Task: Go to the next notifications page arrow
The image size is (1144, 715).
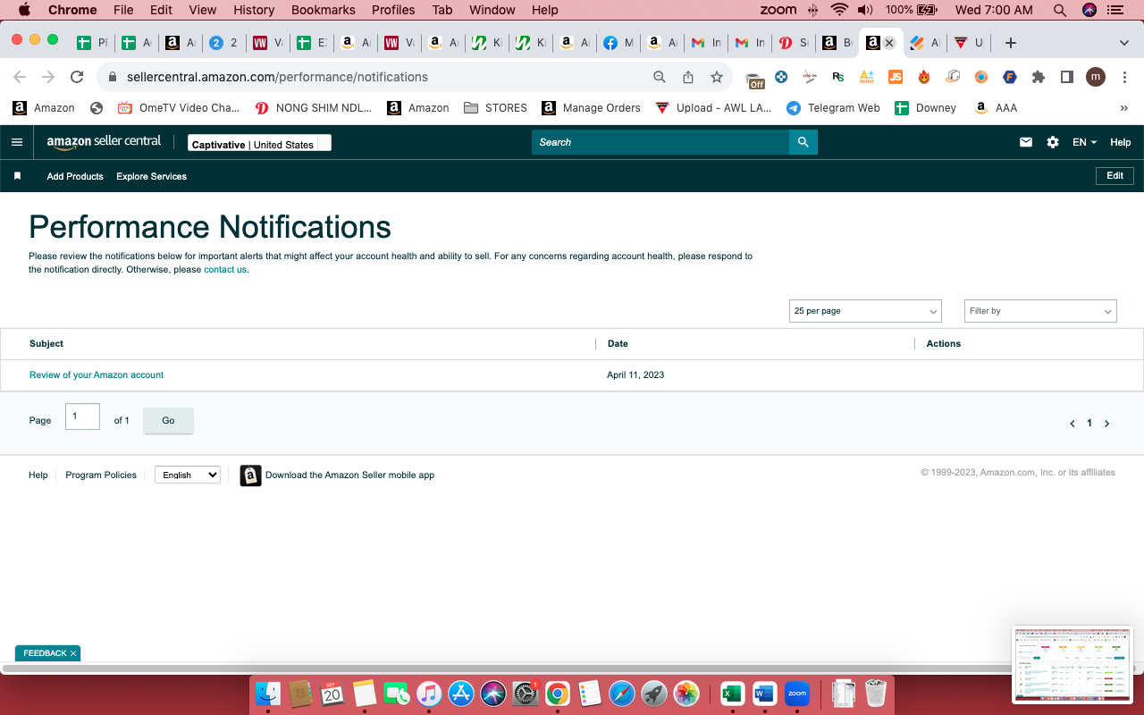Action: [1106, 424]
